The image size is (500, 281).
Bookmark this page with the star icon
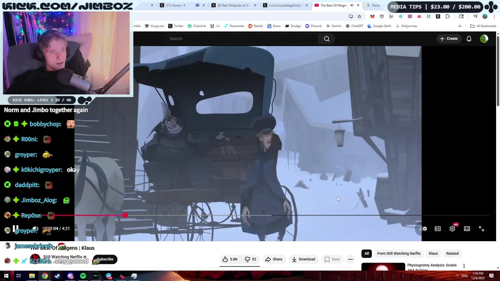pyautogui.click(x=359, y=16)
